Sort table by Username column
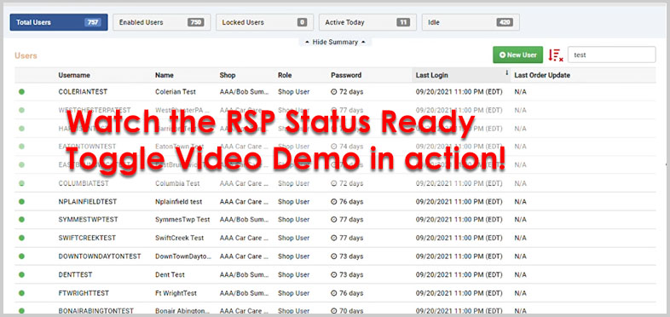This screenshot has height=317, width=670. 74,75
